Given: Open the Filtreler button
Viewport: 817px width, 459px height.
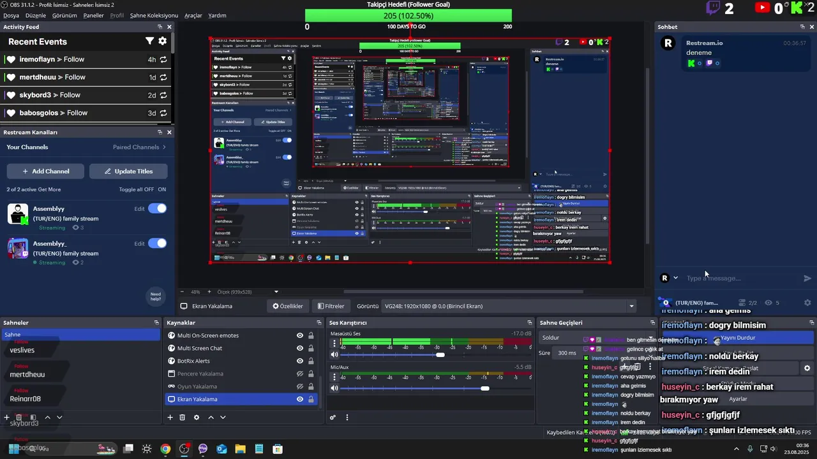Looking at the screenshot, I should coord(331,306).
